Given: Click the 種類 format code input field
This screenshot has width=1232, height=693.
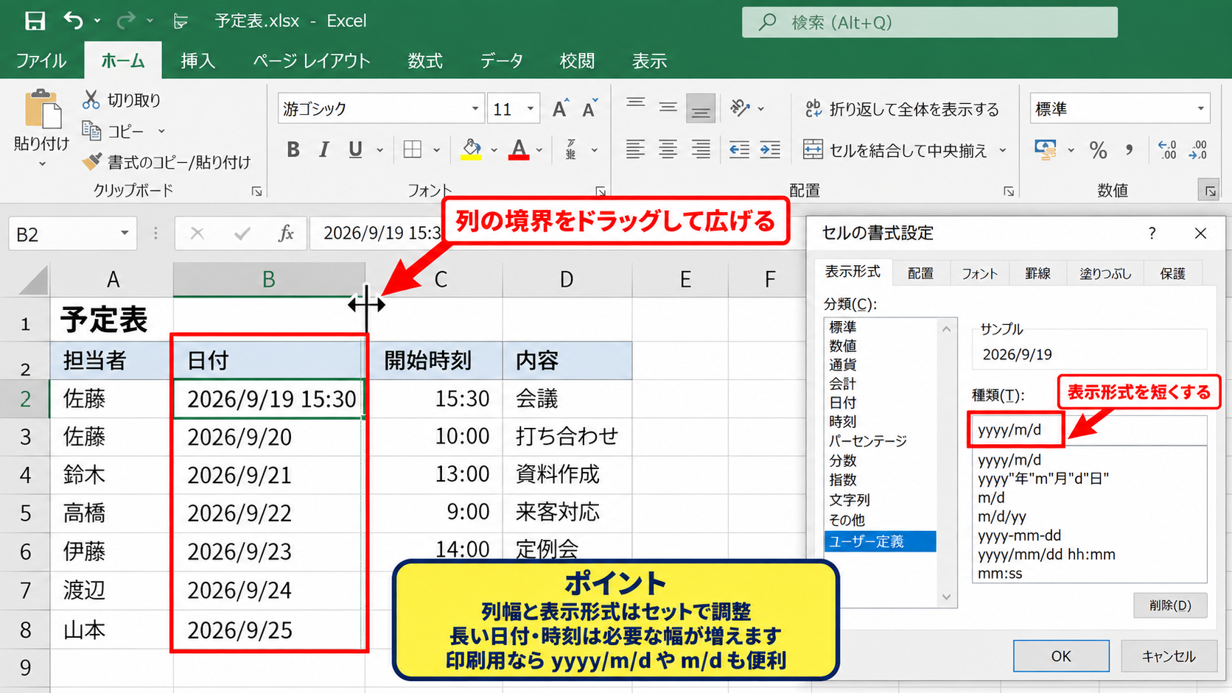Looking at the screenshot, I should click(1088, 430).
